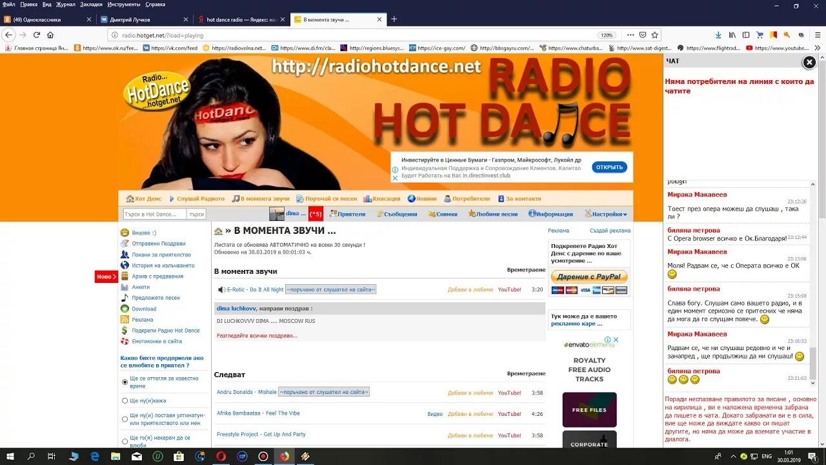Image resolution: width=826 pixels, height=465 pixels.
Task: Open Firefox from the Windows taskbar
Action: click(284, 456)
